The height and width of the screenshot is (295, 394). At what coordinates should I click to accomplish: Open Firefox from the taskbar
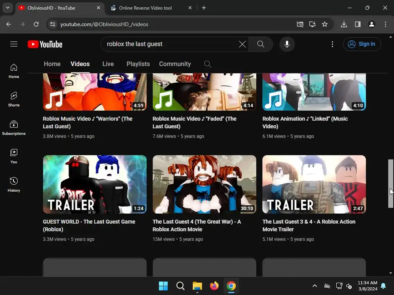tap(214, 286)
